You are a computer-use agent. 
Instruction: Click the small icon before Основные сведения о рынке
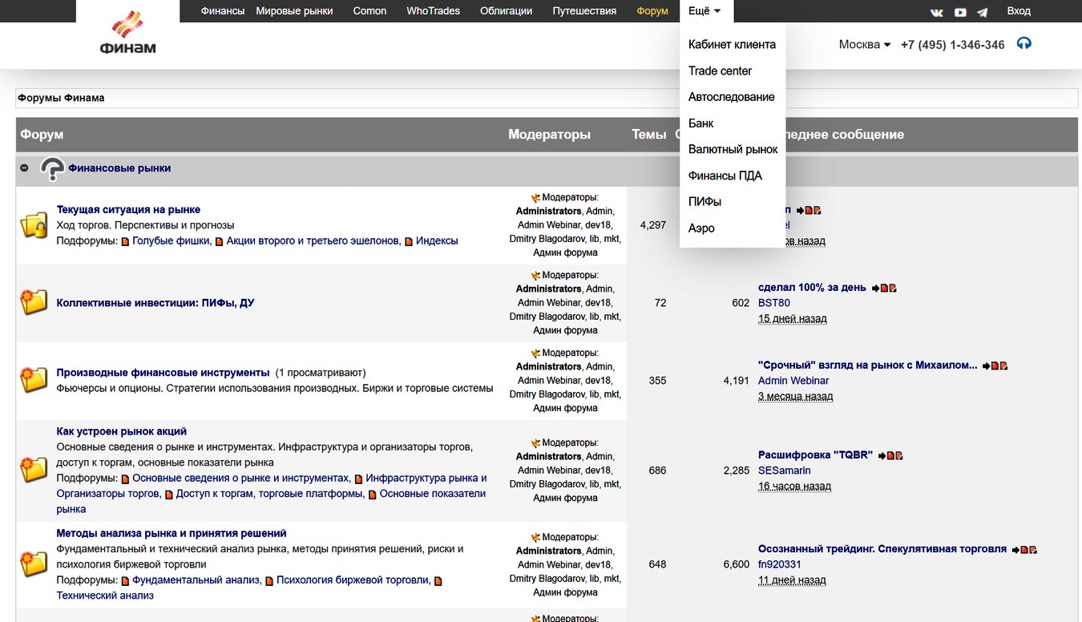(125, 479)
